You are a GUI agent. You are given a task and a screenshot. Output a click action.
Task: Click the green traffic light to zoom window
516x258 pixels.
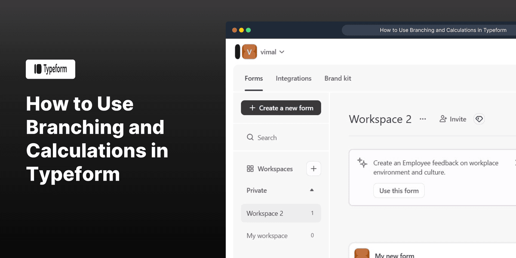pyautogui.click(x=249, y=30)
